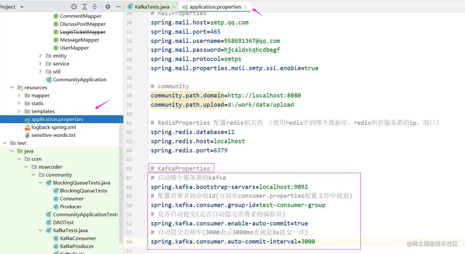
Task: Click spring.redis.port value 6379
Action: [x=221, y=150]
